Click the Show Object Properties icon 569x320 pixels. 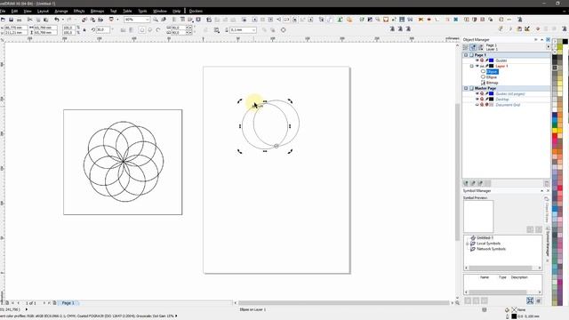(x=466, y=47)
